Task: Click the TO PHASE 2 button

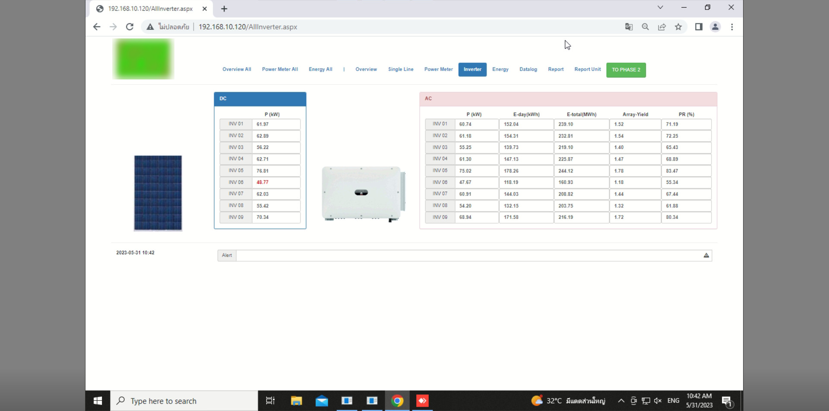Action: coord(626,70)
